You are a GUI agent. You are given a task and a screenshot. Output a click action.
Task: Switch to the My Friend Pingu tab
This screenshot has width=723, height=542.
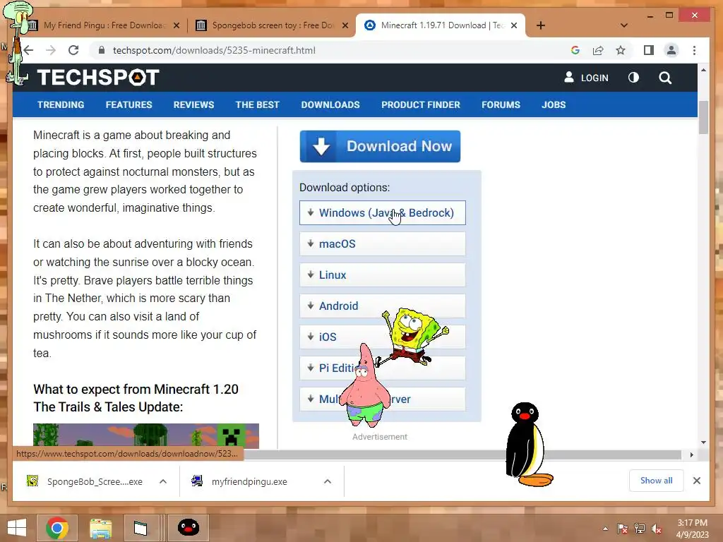[x=104, y=25]
